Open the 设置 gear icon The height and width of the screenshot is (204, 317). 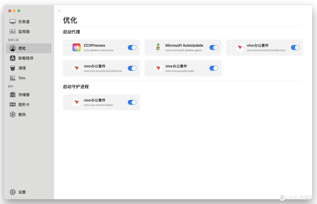pyautogui.click(x=13, y=192)
